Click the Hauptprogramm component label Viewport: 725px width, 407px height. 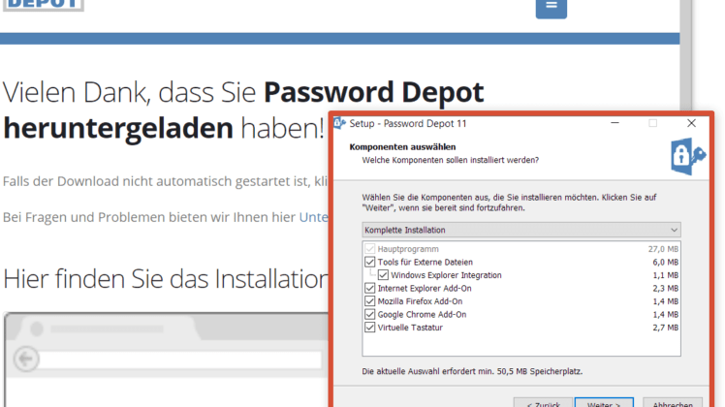pos(408,249)
